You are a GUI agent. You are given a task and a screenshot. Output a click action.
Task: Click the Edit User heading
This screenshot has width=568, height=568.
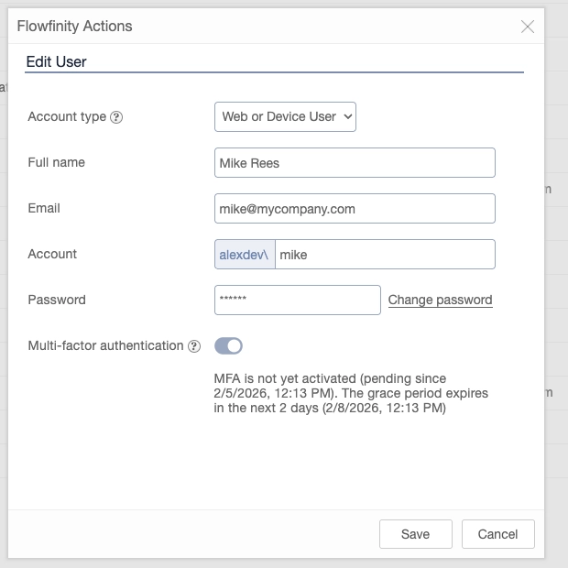click(56, 61)
